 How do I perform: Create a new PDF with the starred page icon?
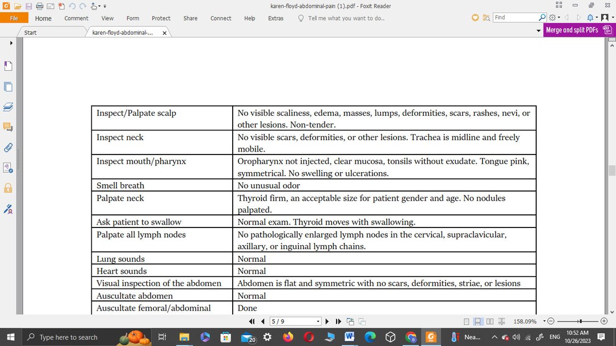coord(61,6)
